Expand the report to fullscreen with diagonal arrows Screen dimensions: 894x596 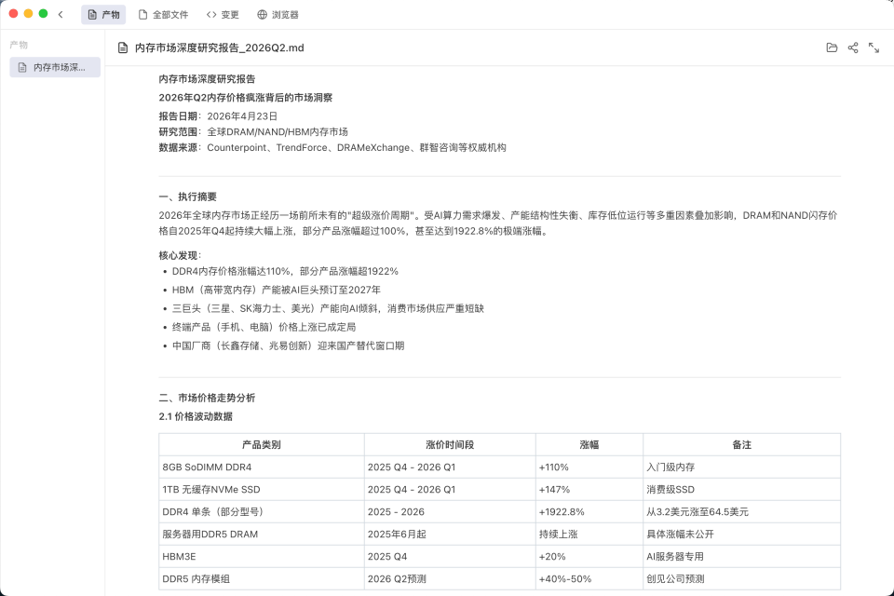click(x=873, y=47)
